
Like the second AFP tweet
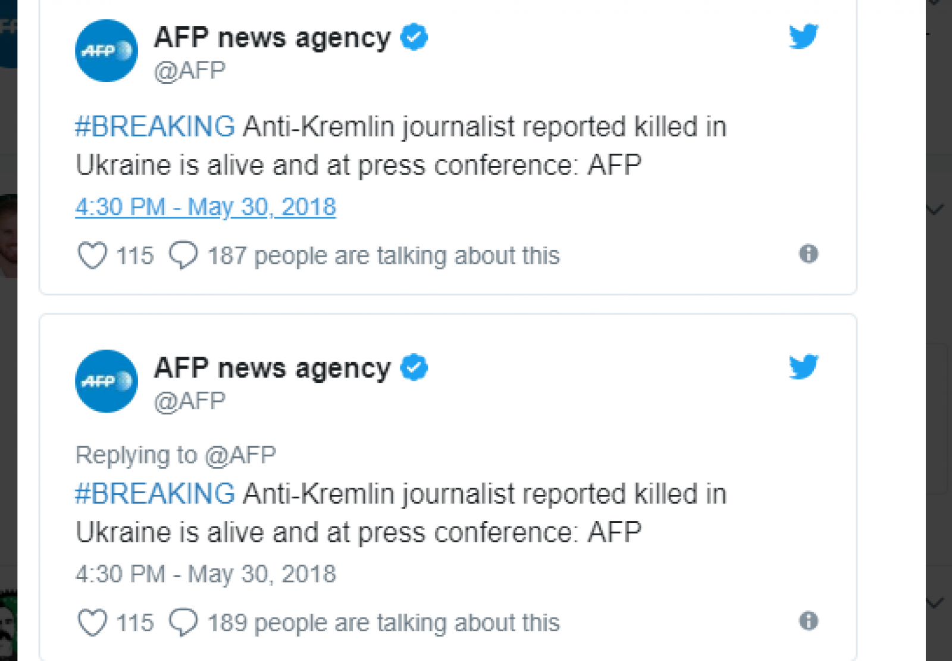pyautogui.click(x=92, y=623)
